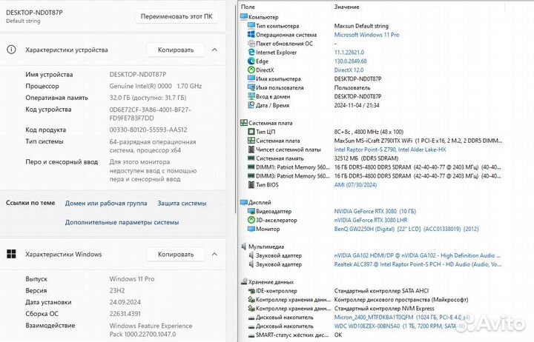
Task: Click Переименовать этот ПК button
Action: 177,16
